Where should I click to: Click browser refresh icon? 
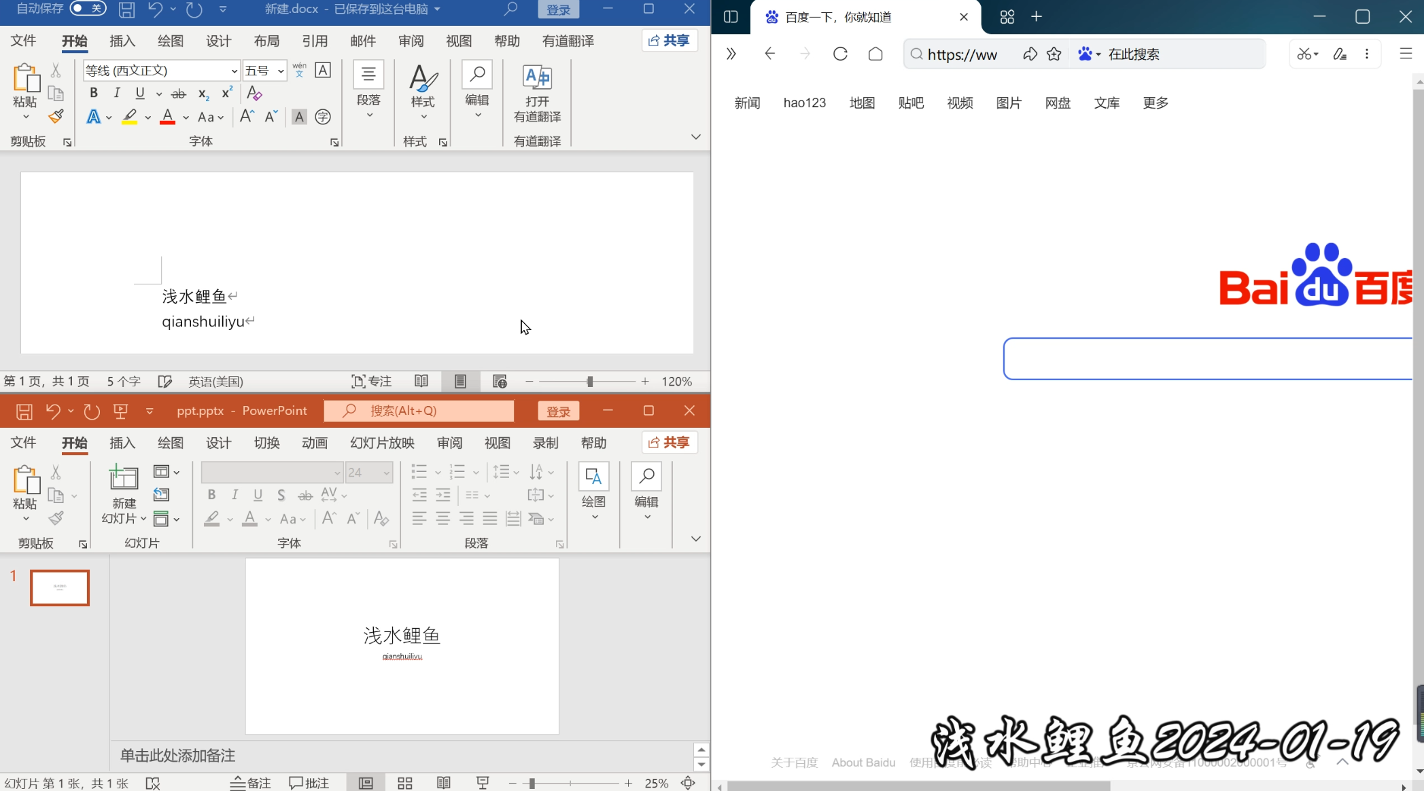pos(840,54)
